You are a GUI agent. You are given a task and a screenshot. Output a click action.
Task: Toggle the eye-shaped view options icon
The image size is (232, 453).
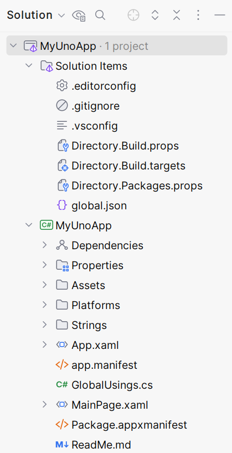79,15
